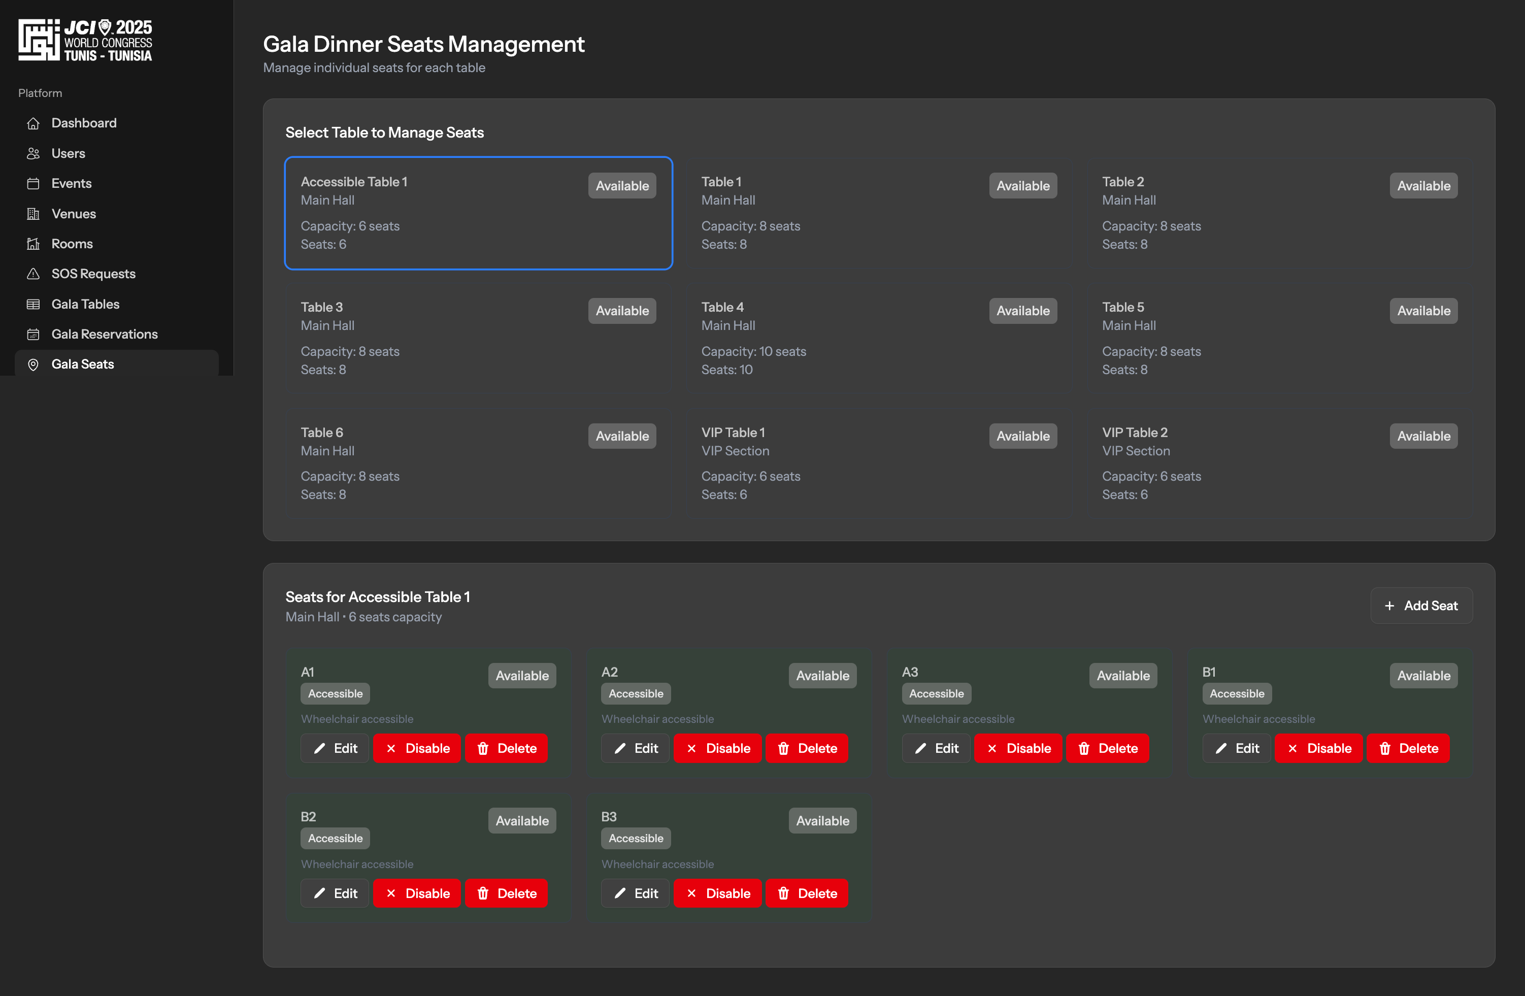The width and height of the screenshot is (1525, 996).
Task: Click the Venues building icon
Action: pos(34,213)
